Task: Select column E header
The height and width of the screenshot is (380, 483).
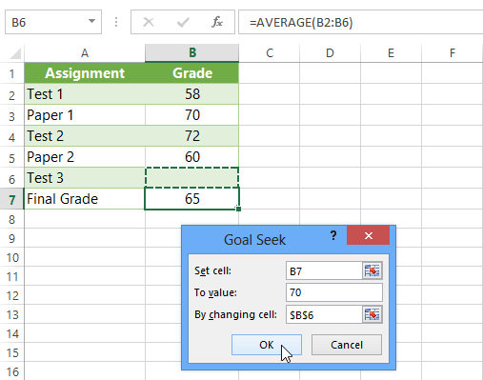Action: pyautogui.click(x=391, y=53)
